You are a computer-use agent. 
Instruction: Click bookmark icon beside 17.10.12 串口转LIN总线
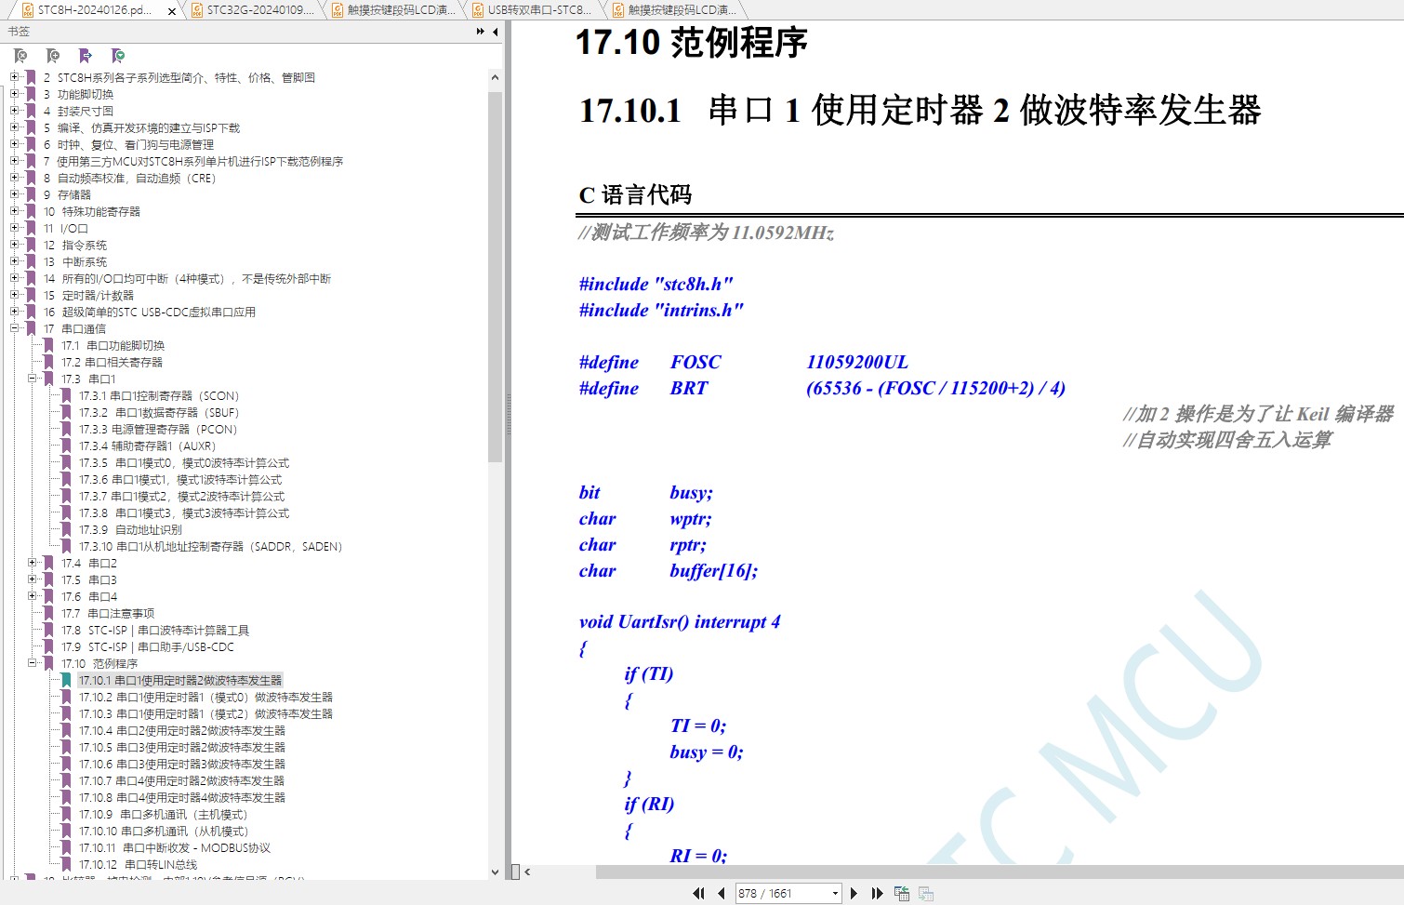66,865
